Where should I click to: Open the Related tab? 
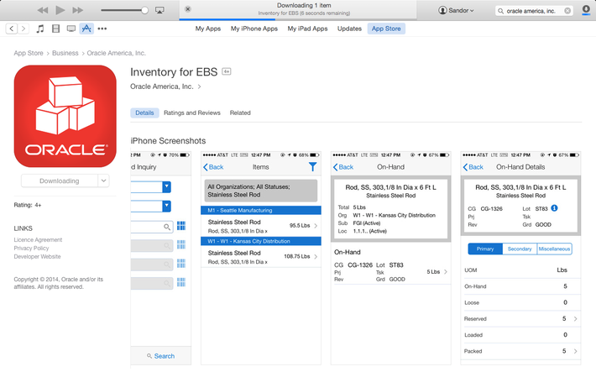click(x=240, y=113)
